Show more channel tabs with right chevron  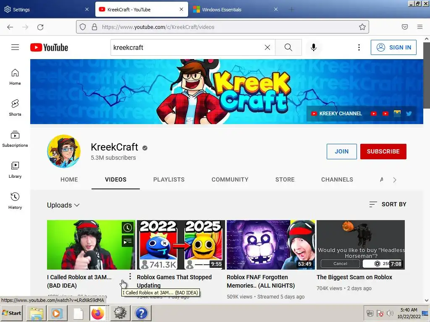[395, 180]
